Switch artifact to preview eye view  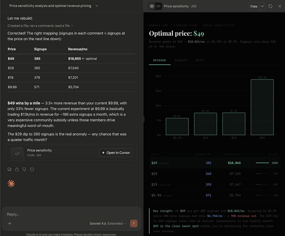pos(152,6)
